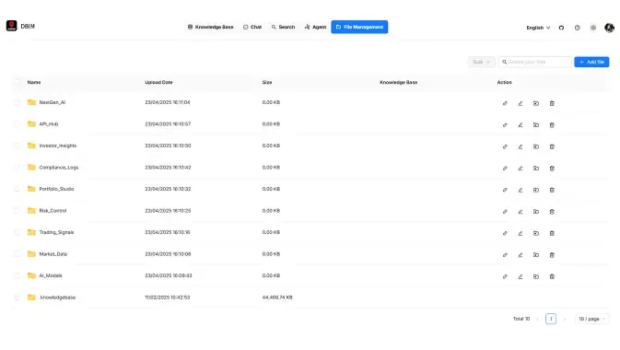
Task: Open the Search tab
Action: click(283, 27)
